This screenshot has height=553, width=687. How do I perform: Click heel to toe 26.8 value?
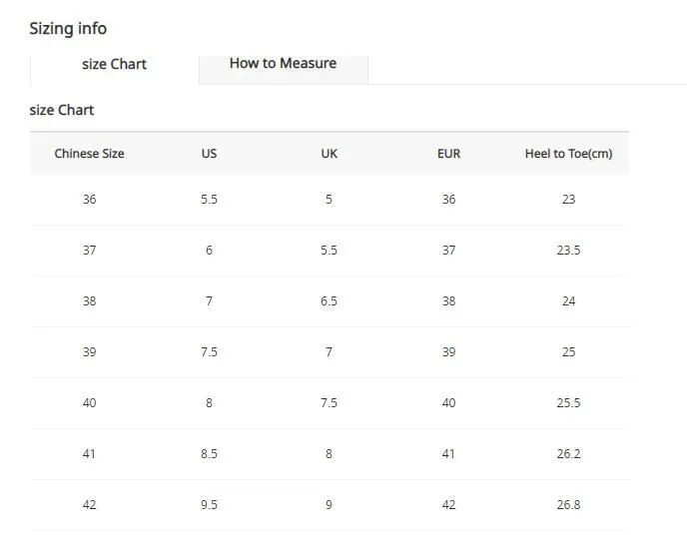tap(569, 505)
